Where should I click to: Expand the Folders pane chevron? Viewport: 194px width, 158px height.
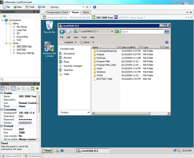point(88,112)
